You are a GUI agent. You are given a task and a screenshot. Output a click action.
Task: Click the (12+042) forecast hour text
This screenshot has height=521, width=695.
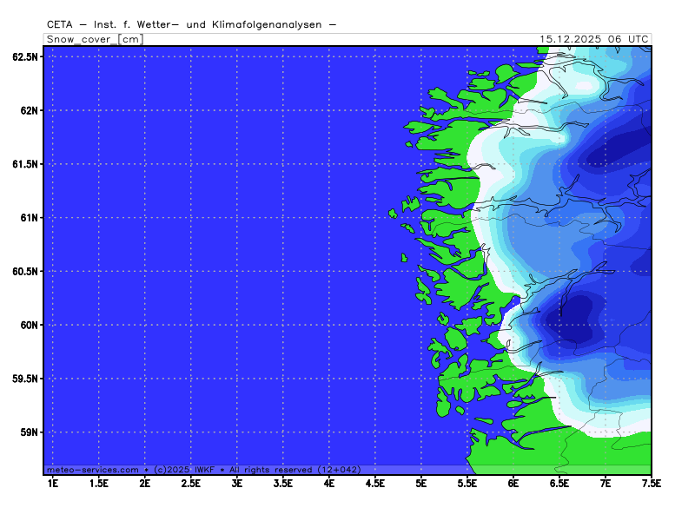338,469
